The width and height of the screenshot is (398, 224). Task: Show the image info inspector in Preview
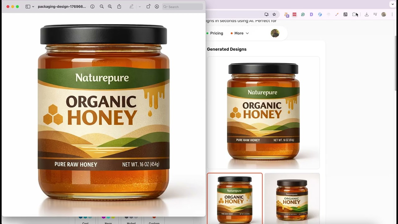point(92,7)
